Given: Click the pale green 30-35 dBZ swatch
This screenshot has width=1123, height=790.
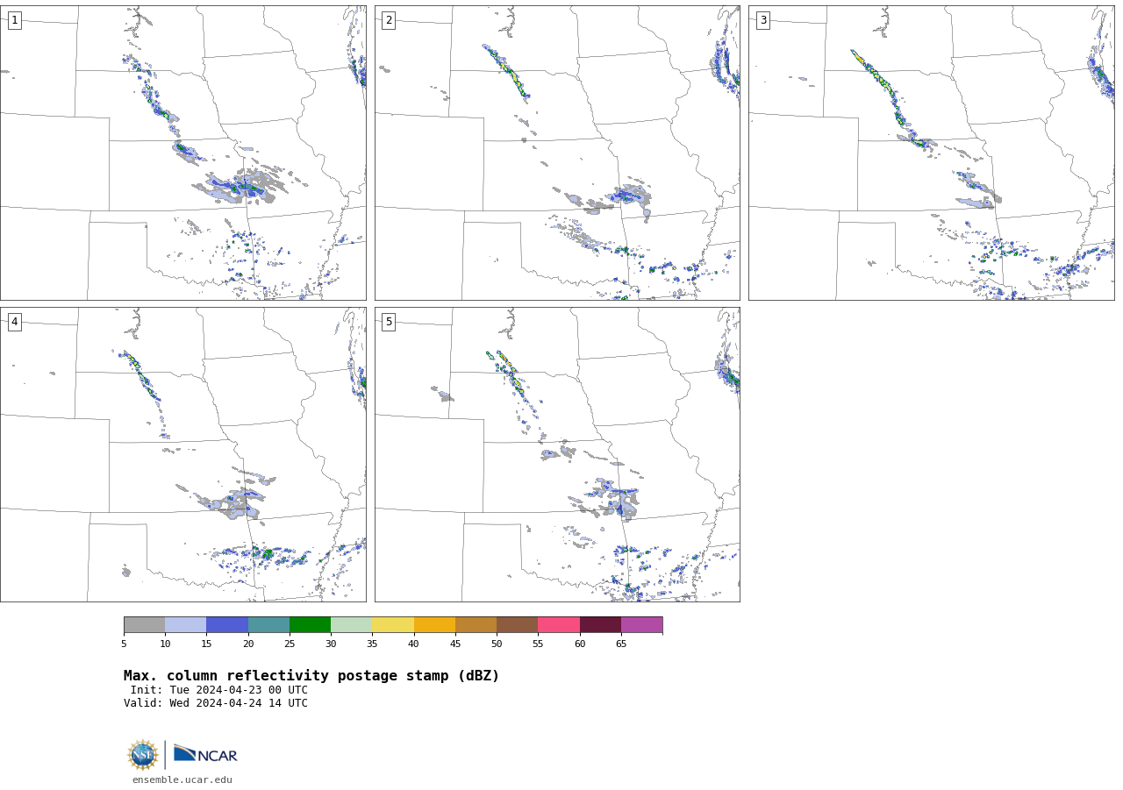Looking at the screenshot, I should click(x=351, y=624).
